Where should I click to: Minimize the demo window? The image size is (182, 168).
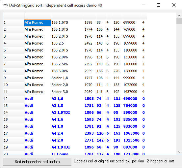pos(144,5)
